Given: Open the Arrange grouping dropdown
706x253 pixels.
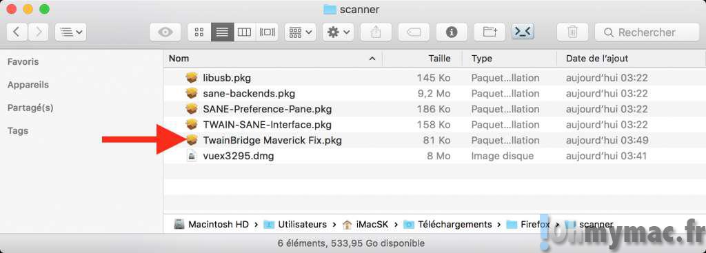Looking at the screenshot, I should point(301,32).
